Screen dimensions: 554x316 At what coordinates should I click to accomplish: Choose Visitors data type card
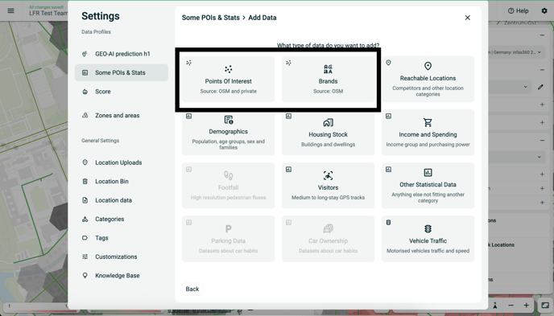[x=328, y=186]
